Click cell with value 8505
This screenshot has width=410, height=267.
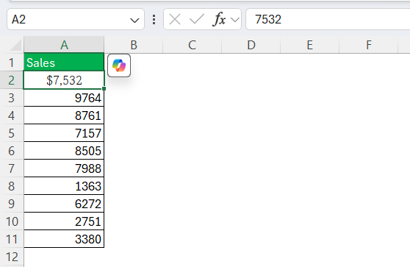[64, 151]
